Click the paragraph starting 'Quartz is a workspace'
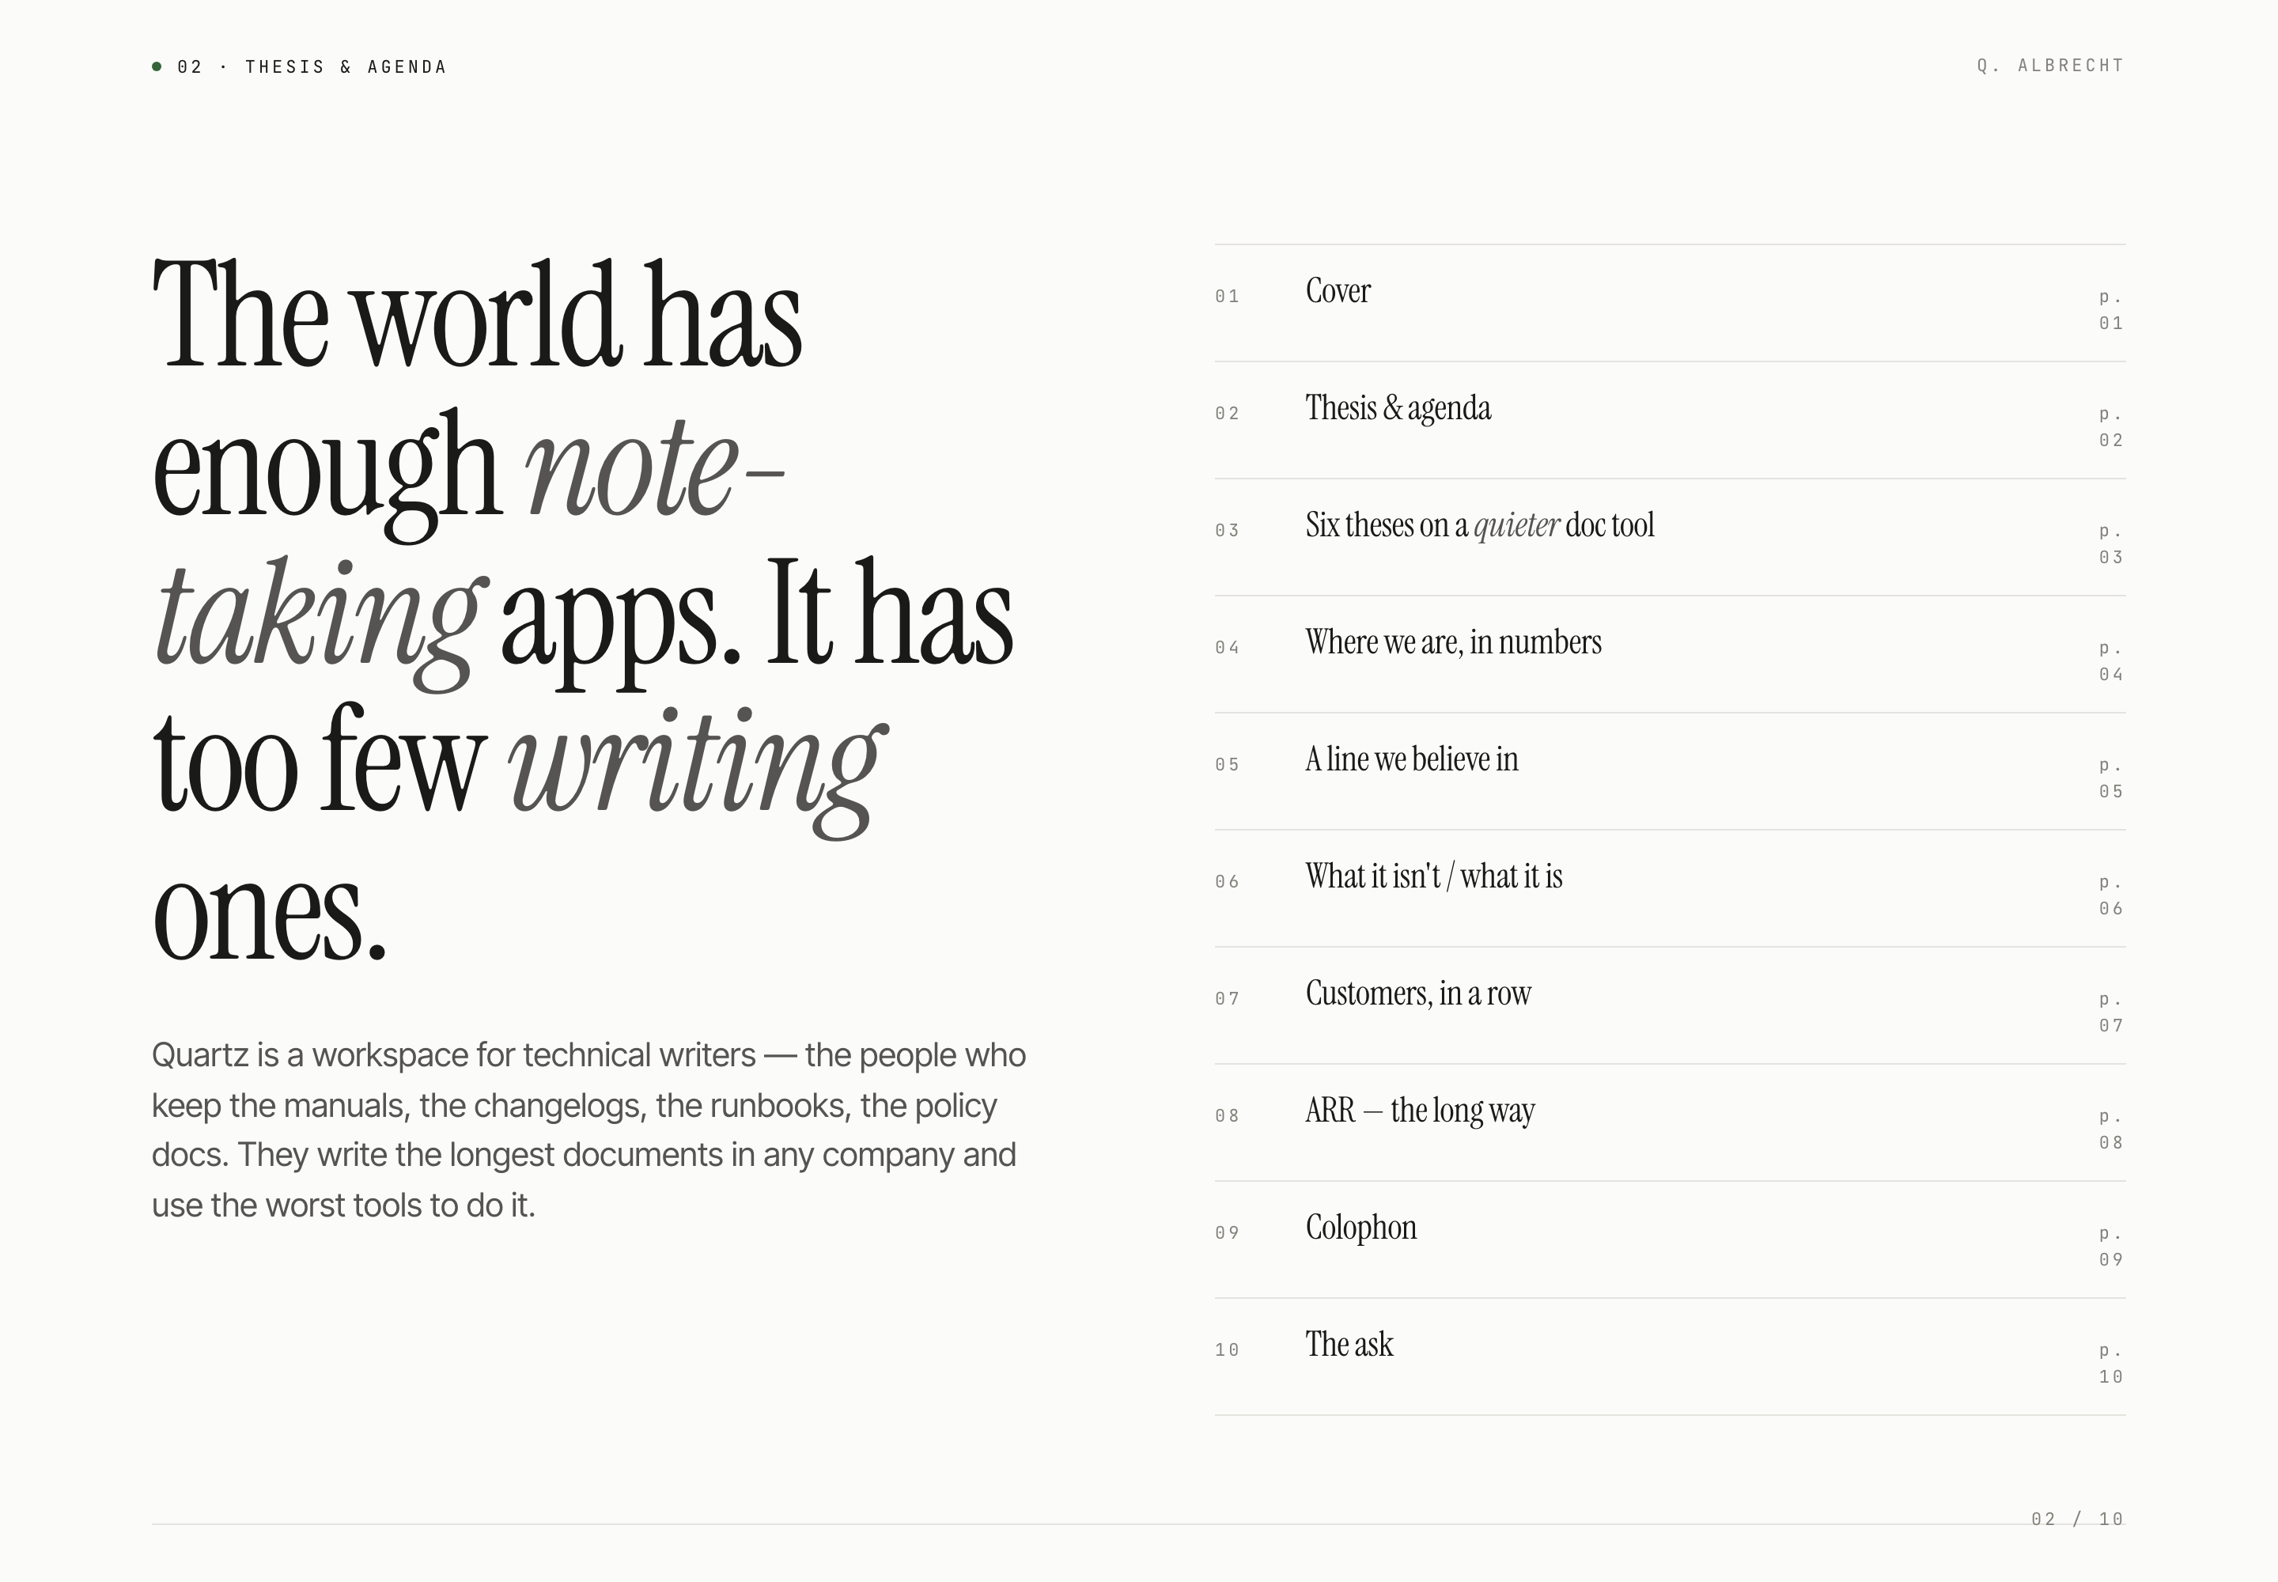Viewport: 2278px width, 1582px height. [x=588, y=1130]
